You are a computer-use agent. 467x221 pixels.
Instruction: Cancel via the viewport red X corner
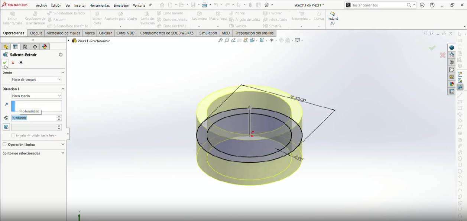(x=442, y=55)
